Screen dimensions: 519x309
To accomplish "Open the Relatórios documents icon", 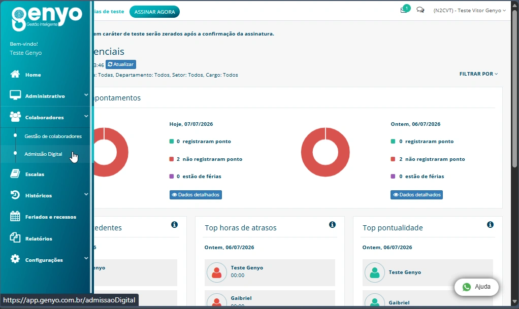I will (15, 238).
